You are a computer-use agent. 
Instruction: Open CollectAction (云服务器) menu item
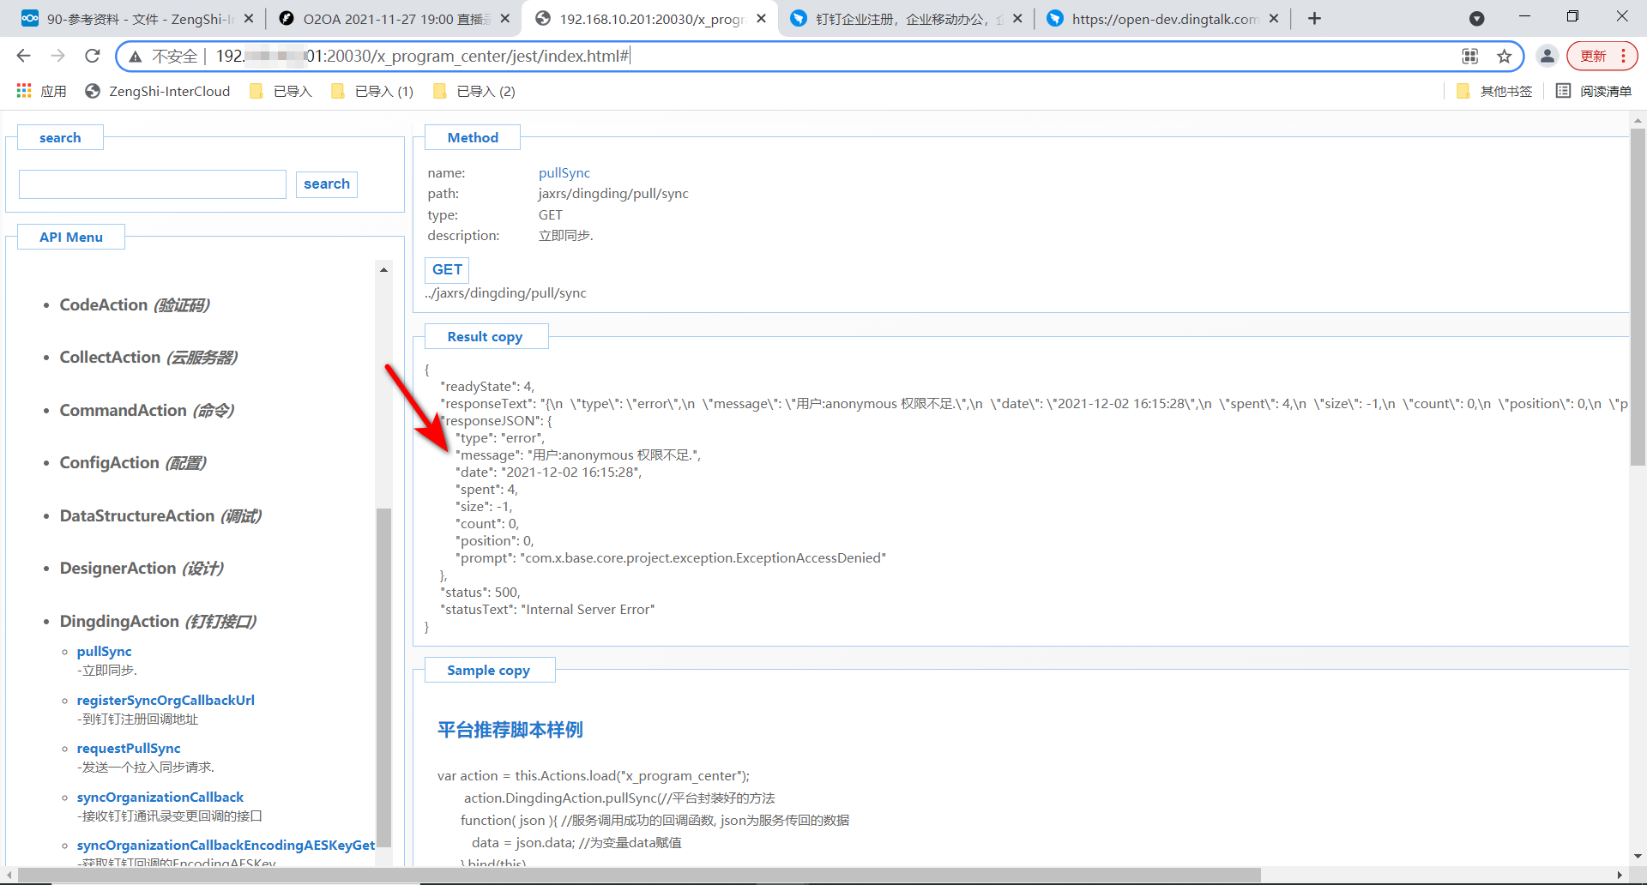pos(148,358)
